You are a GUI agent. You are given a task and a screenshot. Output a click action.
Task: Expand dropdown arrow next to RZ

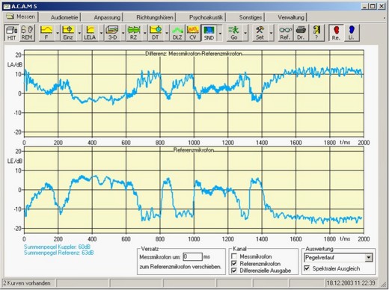tap(145, 33)
